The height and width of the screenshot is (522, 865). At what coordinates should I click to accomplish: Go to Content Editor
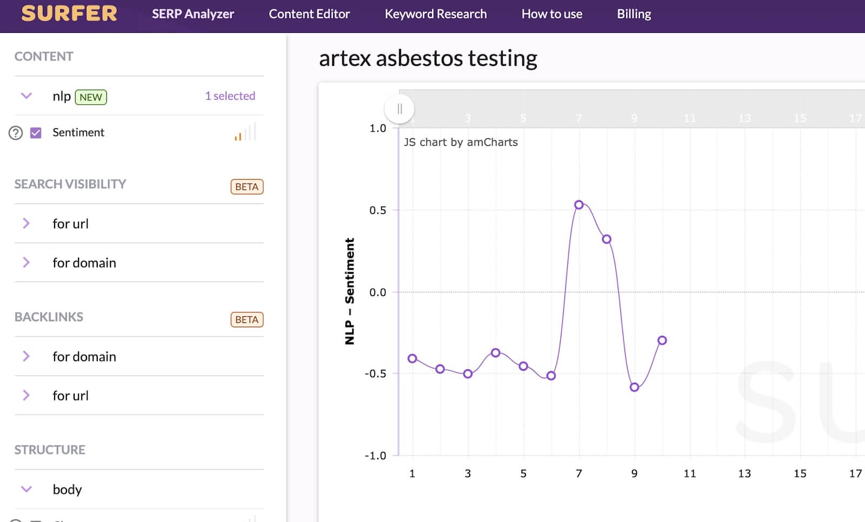coord(309,14)
